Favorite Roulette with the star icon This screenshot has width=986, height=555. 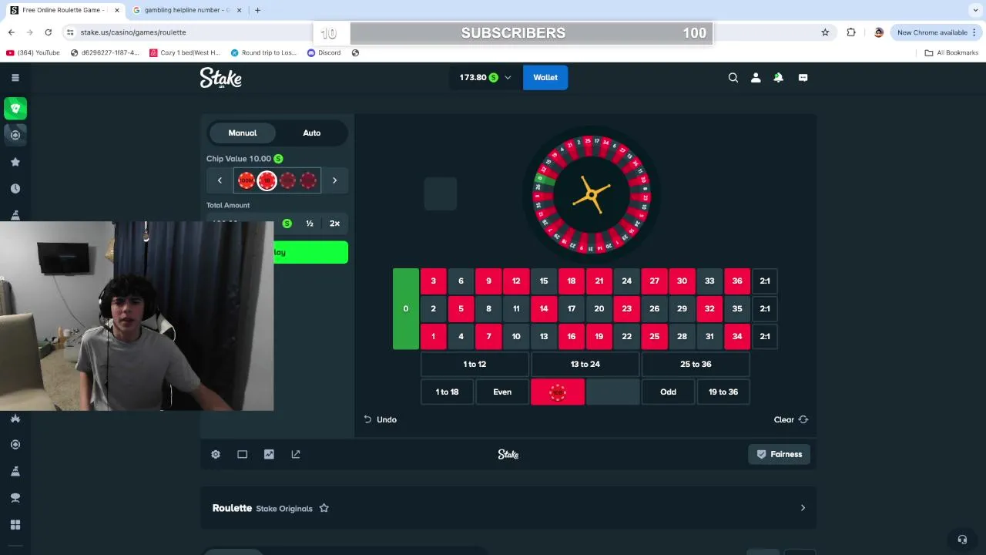(324, 508)
